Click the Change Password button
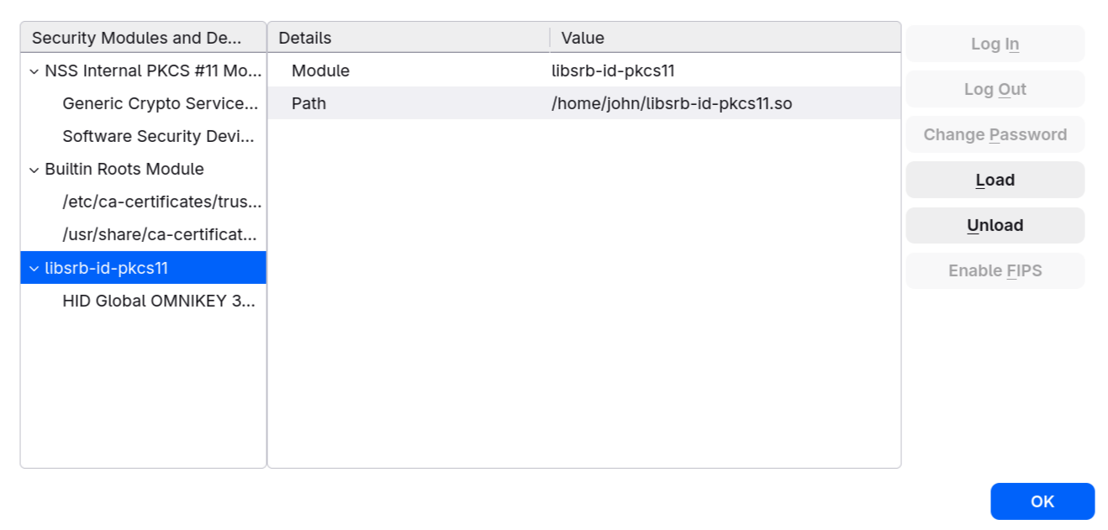The height and width of the screenshot is (530, 1108). point(995,134)
